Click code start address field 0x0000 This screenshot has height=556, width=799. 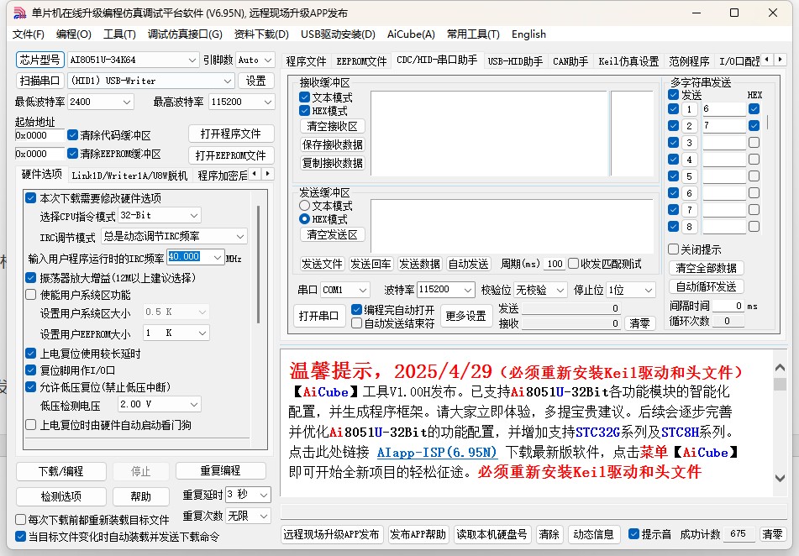[x=39, y=135]
